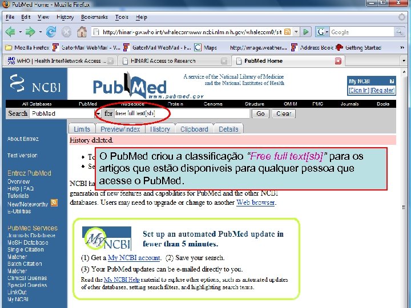Click the Register link
The height and width of the screenshot is (308, 411).
382,90
